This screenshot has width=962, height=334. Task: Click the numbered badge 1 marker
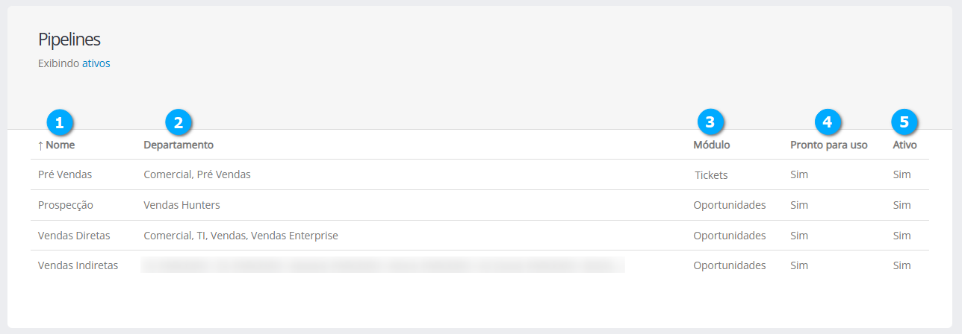click(60, 122)
